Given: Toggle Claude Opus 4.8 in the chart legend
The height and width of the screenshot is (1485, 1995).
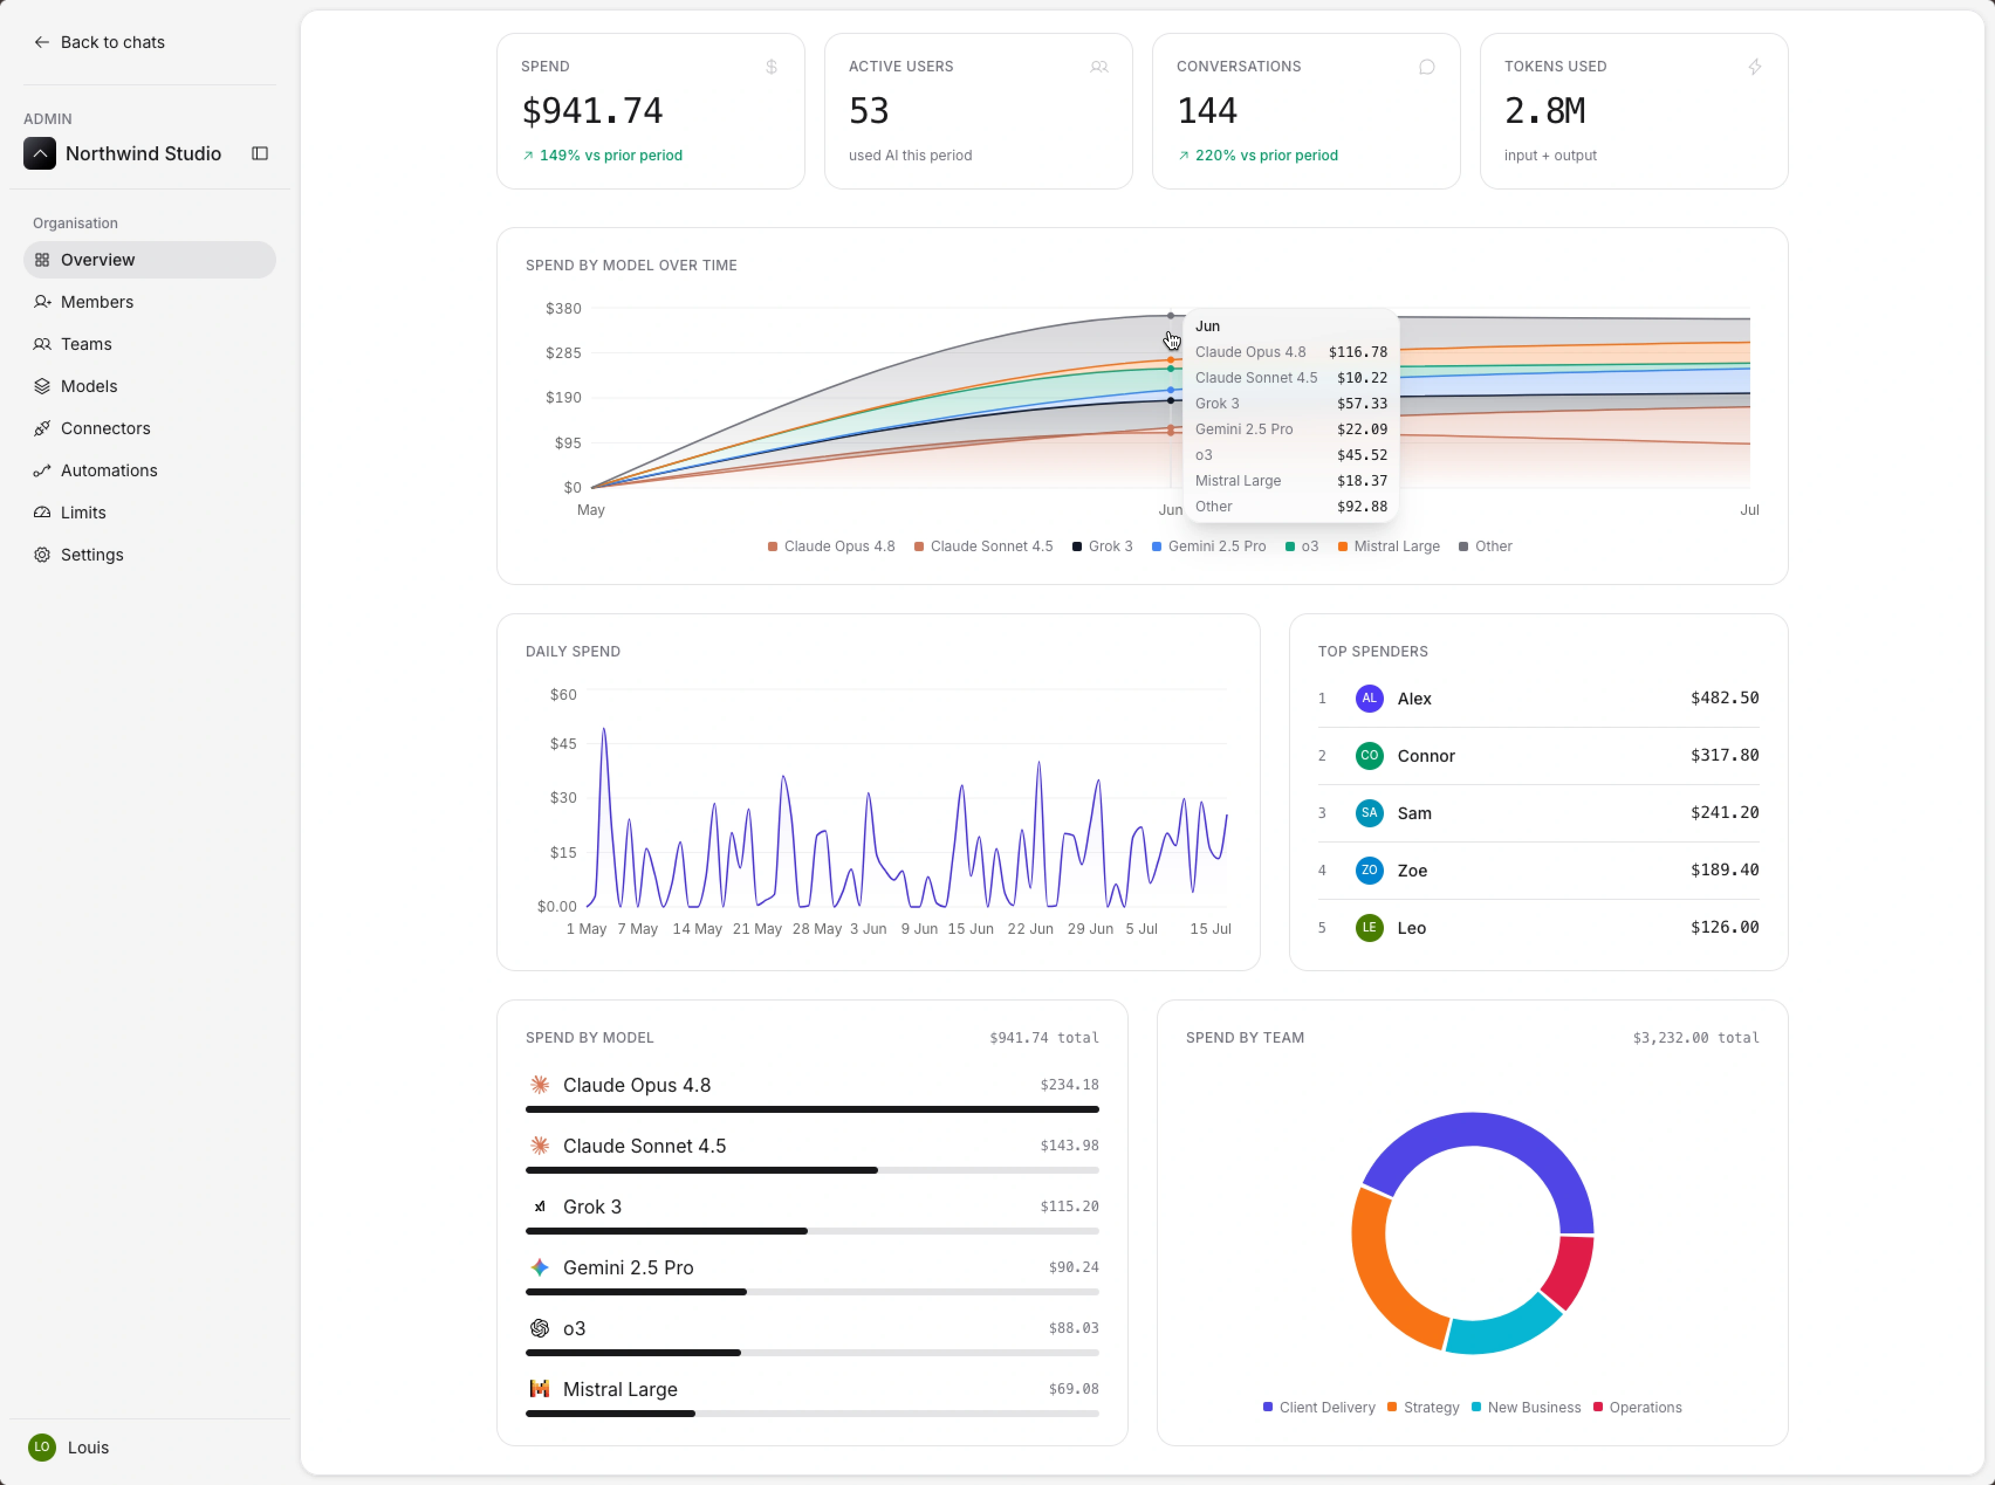Looking at the screenshot, I should pyautogui.click(x=830, y=546).
